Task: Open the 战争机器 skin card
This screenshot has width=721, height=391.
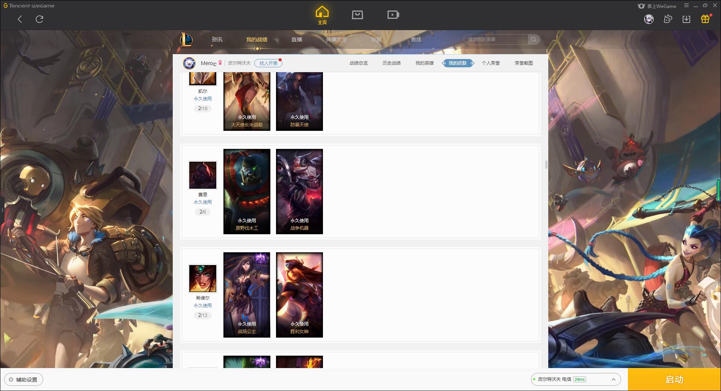Action: (x=299, y=191)
